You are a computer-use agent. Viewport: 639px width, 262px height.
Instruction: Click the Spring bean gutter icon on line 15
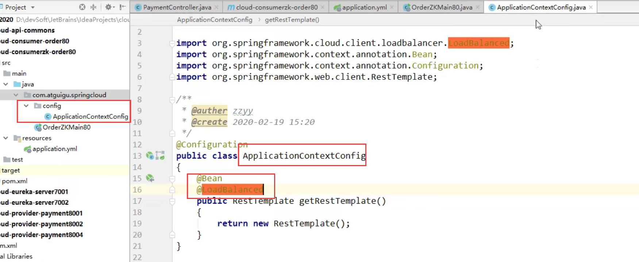tap(150, 178)
